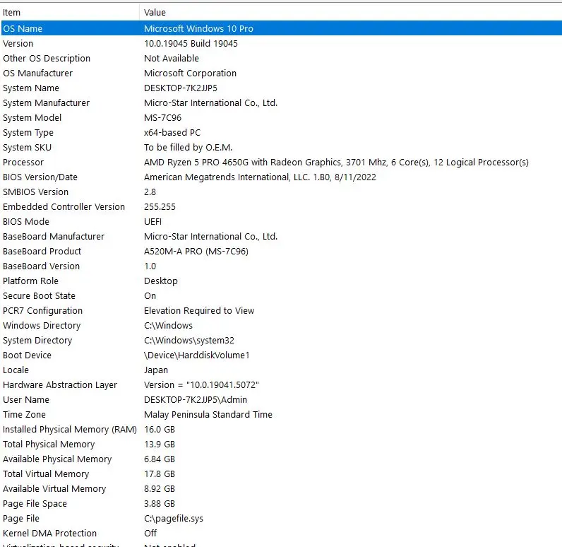Screen dimensions: 562x547
Task: Select the OS Manufacturer row
Action: tap(281, 73)
